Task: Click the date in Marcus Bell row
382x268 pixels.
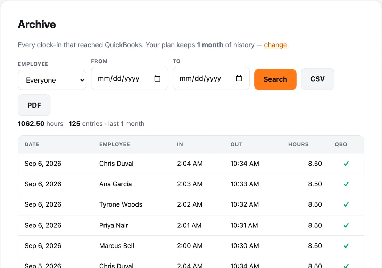Action: [x=43, y=246]
